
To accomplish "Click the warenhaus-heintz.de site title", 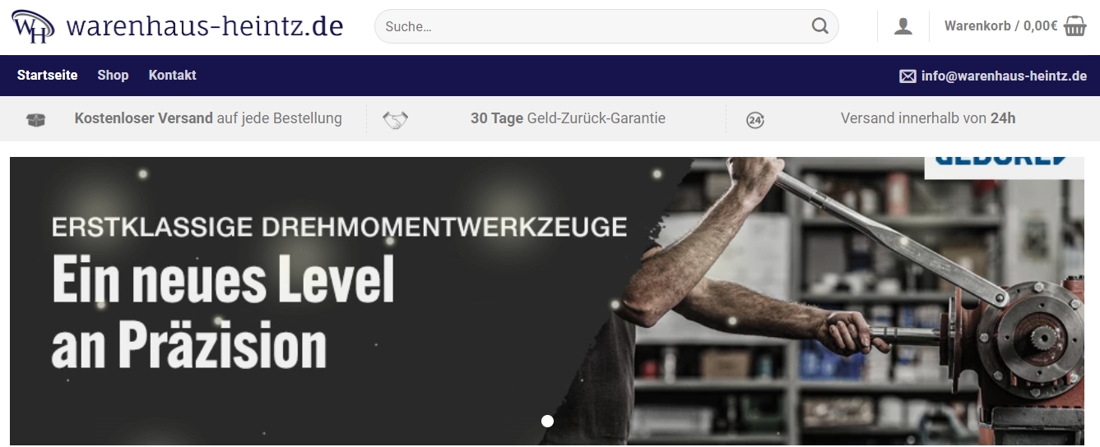I will (x=205, y=26).
